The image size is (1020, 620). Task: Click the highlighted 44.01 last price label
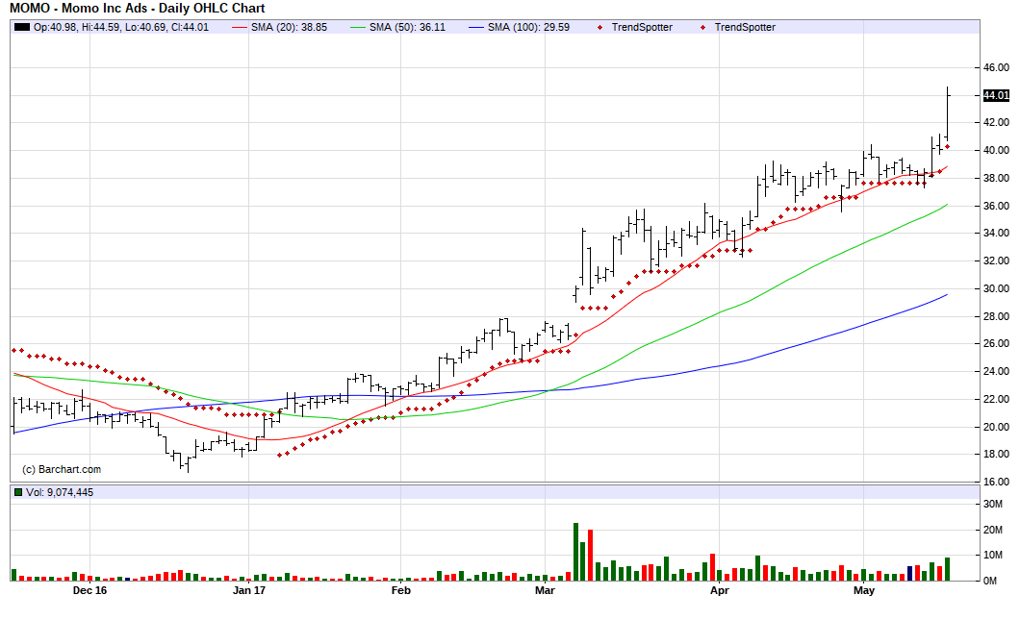[996, 95]
